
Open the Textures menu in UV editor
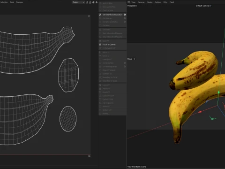[x=19, y=2]
